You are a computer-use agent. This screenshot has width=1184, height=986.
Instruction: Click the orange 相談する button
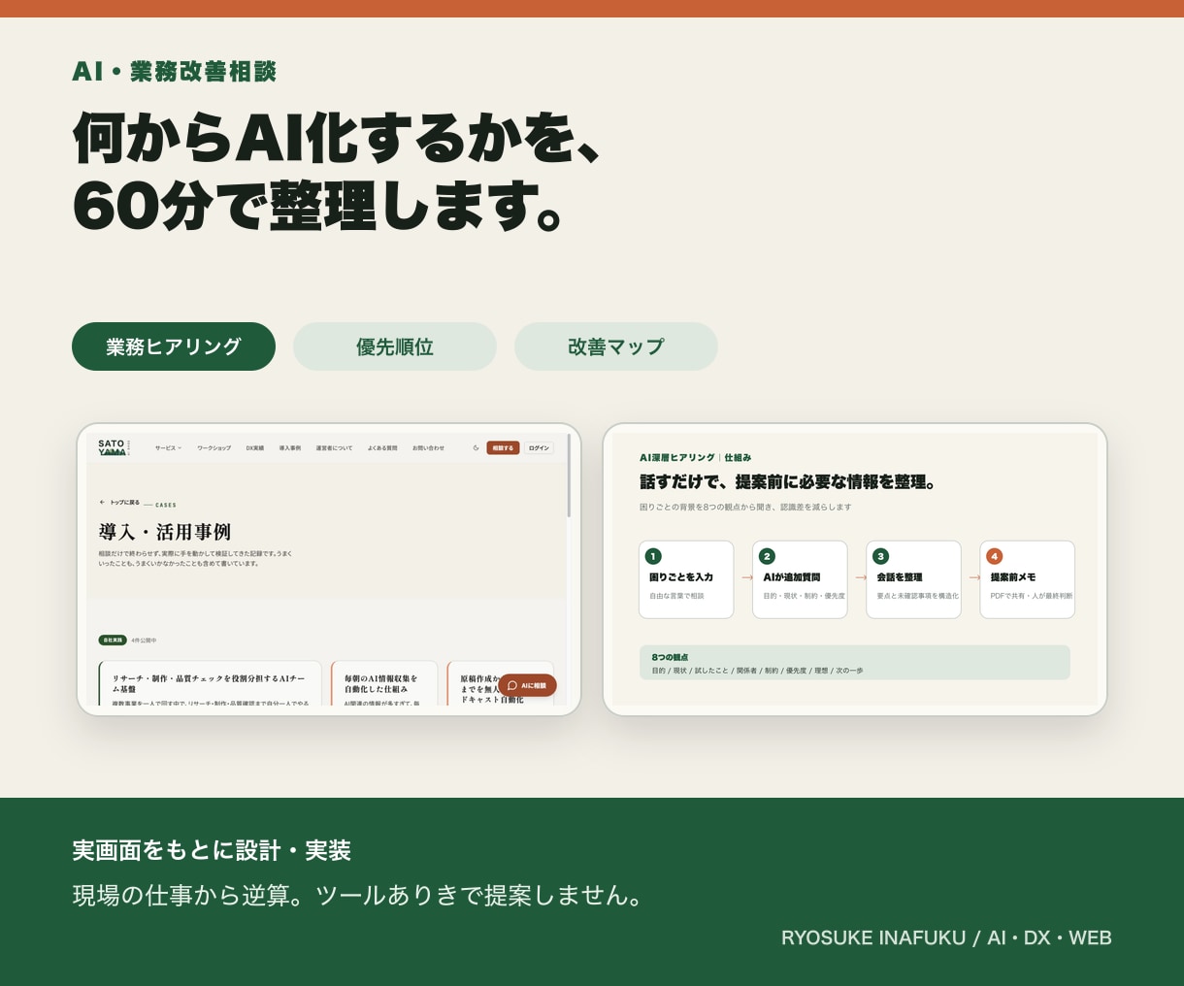(x=503, y=448)
